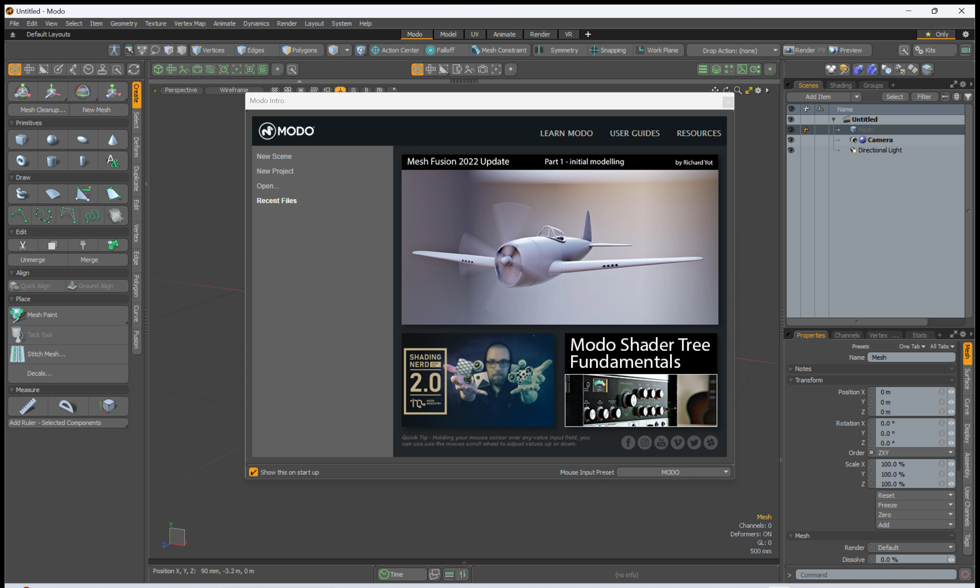Viewport: 980px width, 588px height.
Task: Click the Text primitive tool icon
Action: point(113,161)
